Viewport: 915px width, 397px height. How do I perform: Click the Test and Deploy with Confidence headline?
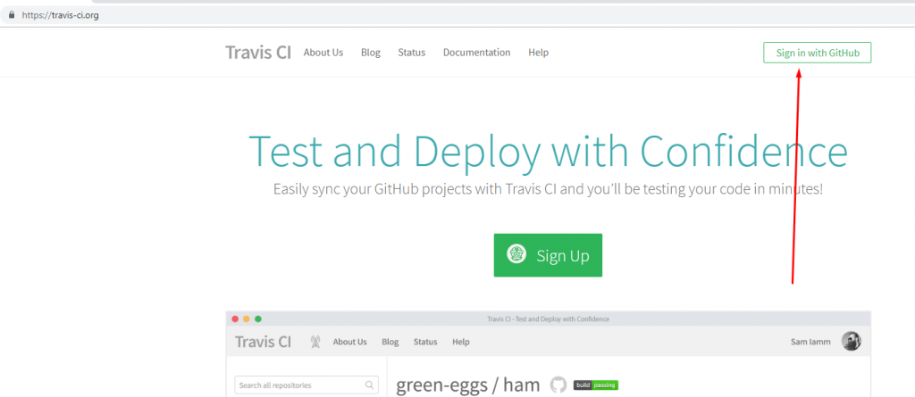tap(548, 151)
